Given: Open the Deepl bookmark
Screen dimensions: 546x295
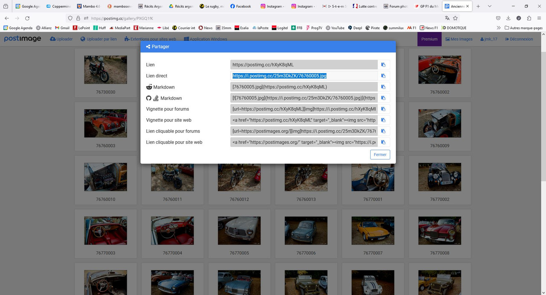Looking at the screenshot, I should [x=355, y=28].
